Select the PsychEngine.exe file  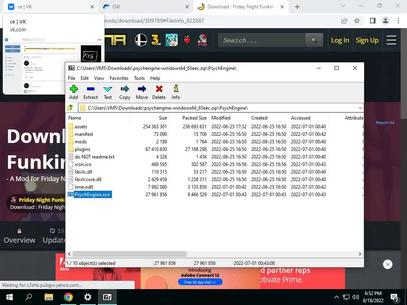coord(92,195)
